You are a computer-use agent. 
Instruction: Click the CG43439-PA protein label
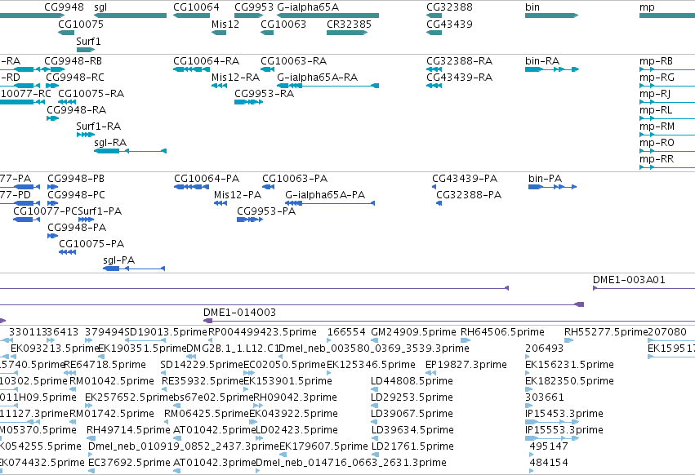coord(465,179)
